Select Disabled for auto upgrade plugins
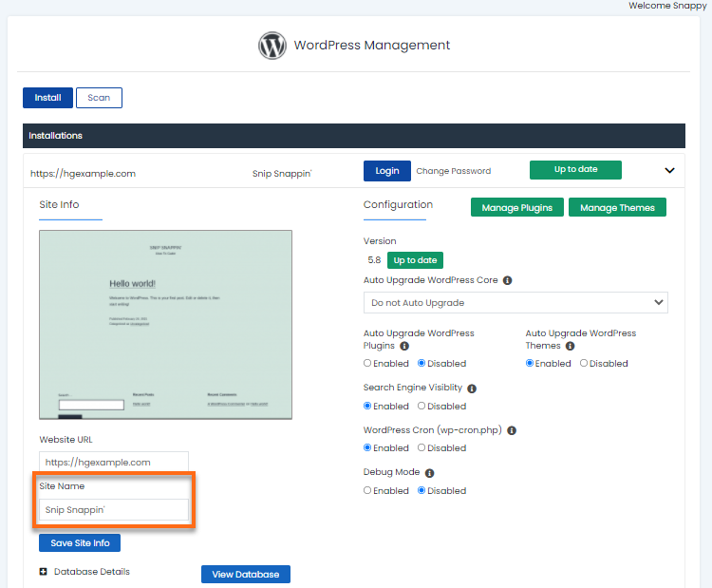 (x=422, y=363)
